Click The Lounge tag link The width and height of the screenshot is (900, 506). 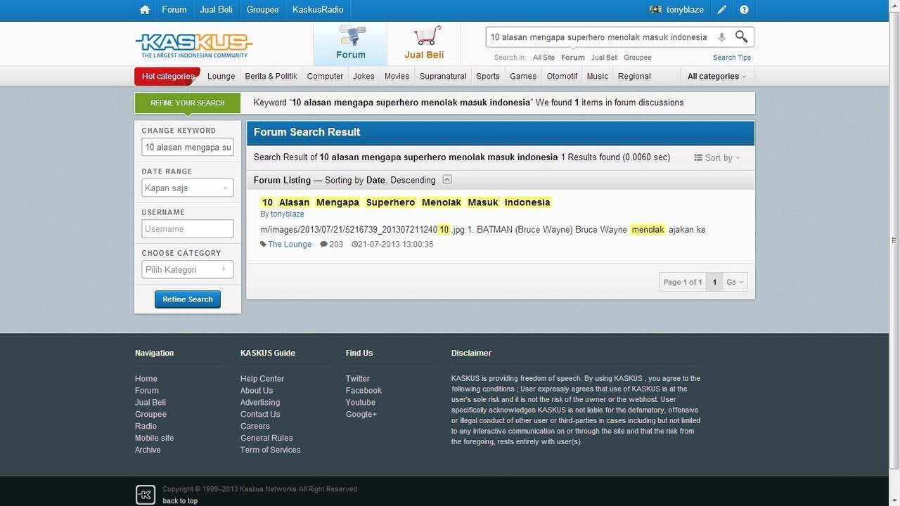[x=290, y=245]
